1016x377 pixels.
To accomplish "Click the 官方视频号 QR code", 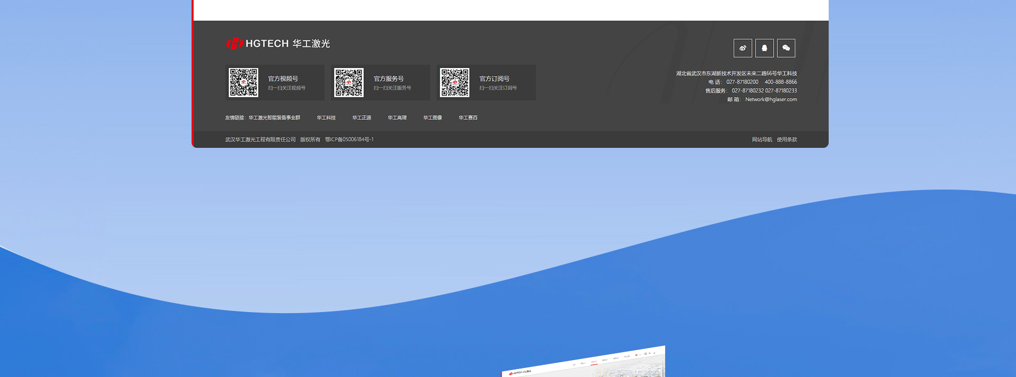I will point(243,82).
